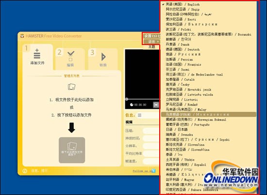Select Bahasa Indonesia entry

pos(209,190)
